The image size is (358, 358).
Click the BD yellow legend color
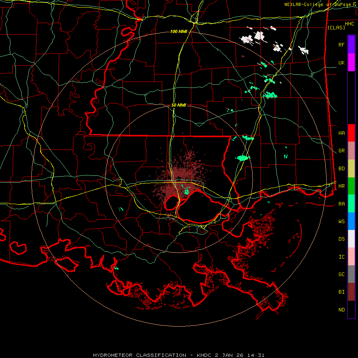(351, 169)
